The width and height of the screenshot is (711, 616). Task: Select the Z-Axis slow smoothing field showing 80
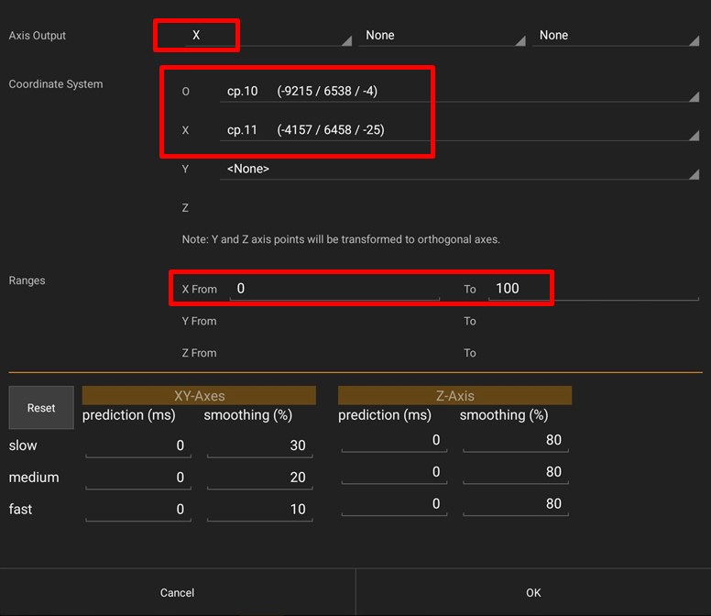click(x=515, y=441)
